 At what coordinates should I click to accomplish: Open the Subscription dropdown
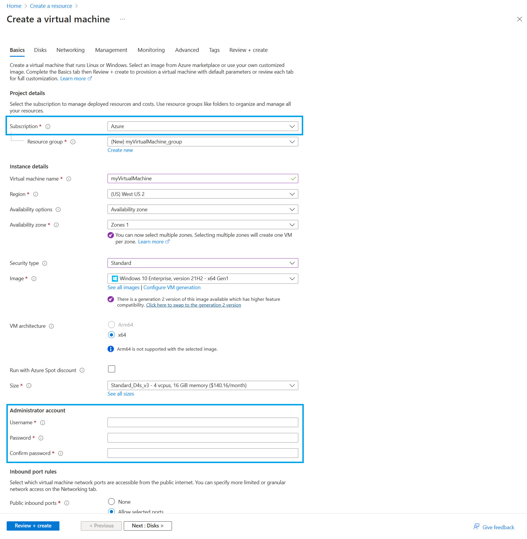(x=203, y=127)
